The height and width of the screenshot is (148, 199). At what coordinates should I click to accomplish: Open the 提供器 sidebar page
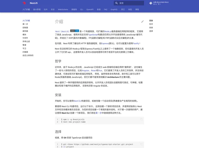point(25,31)
